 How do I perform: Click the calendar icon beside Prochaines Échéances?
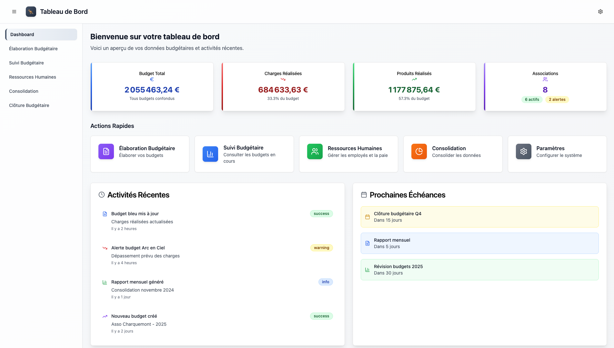click(364, 194)
